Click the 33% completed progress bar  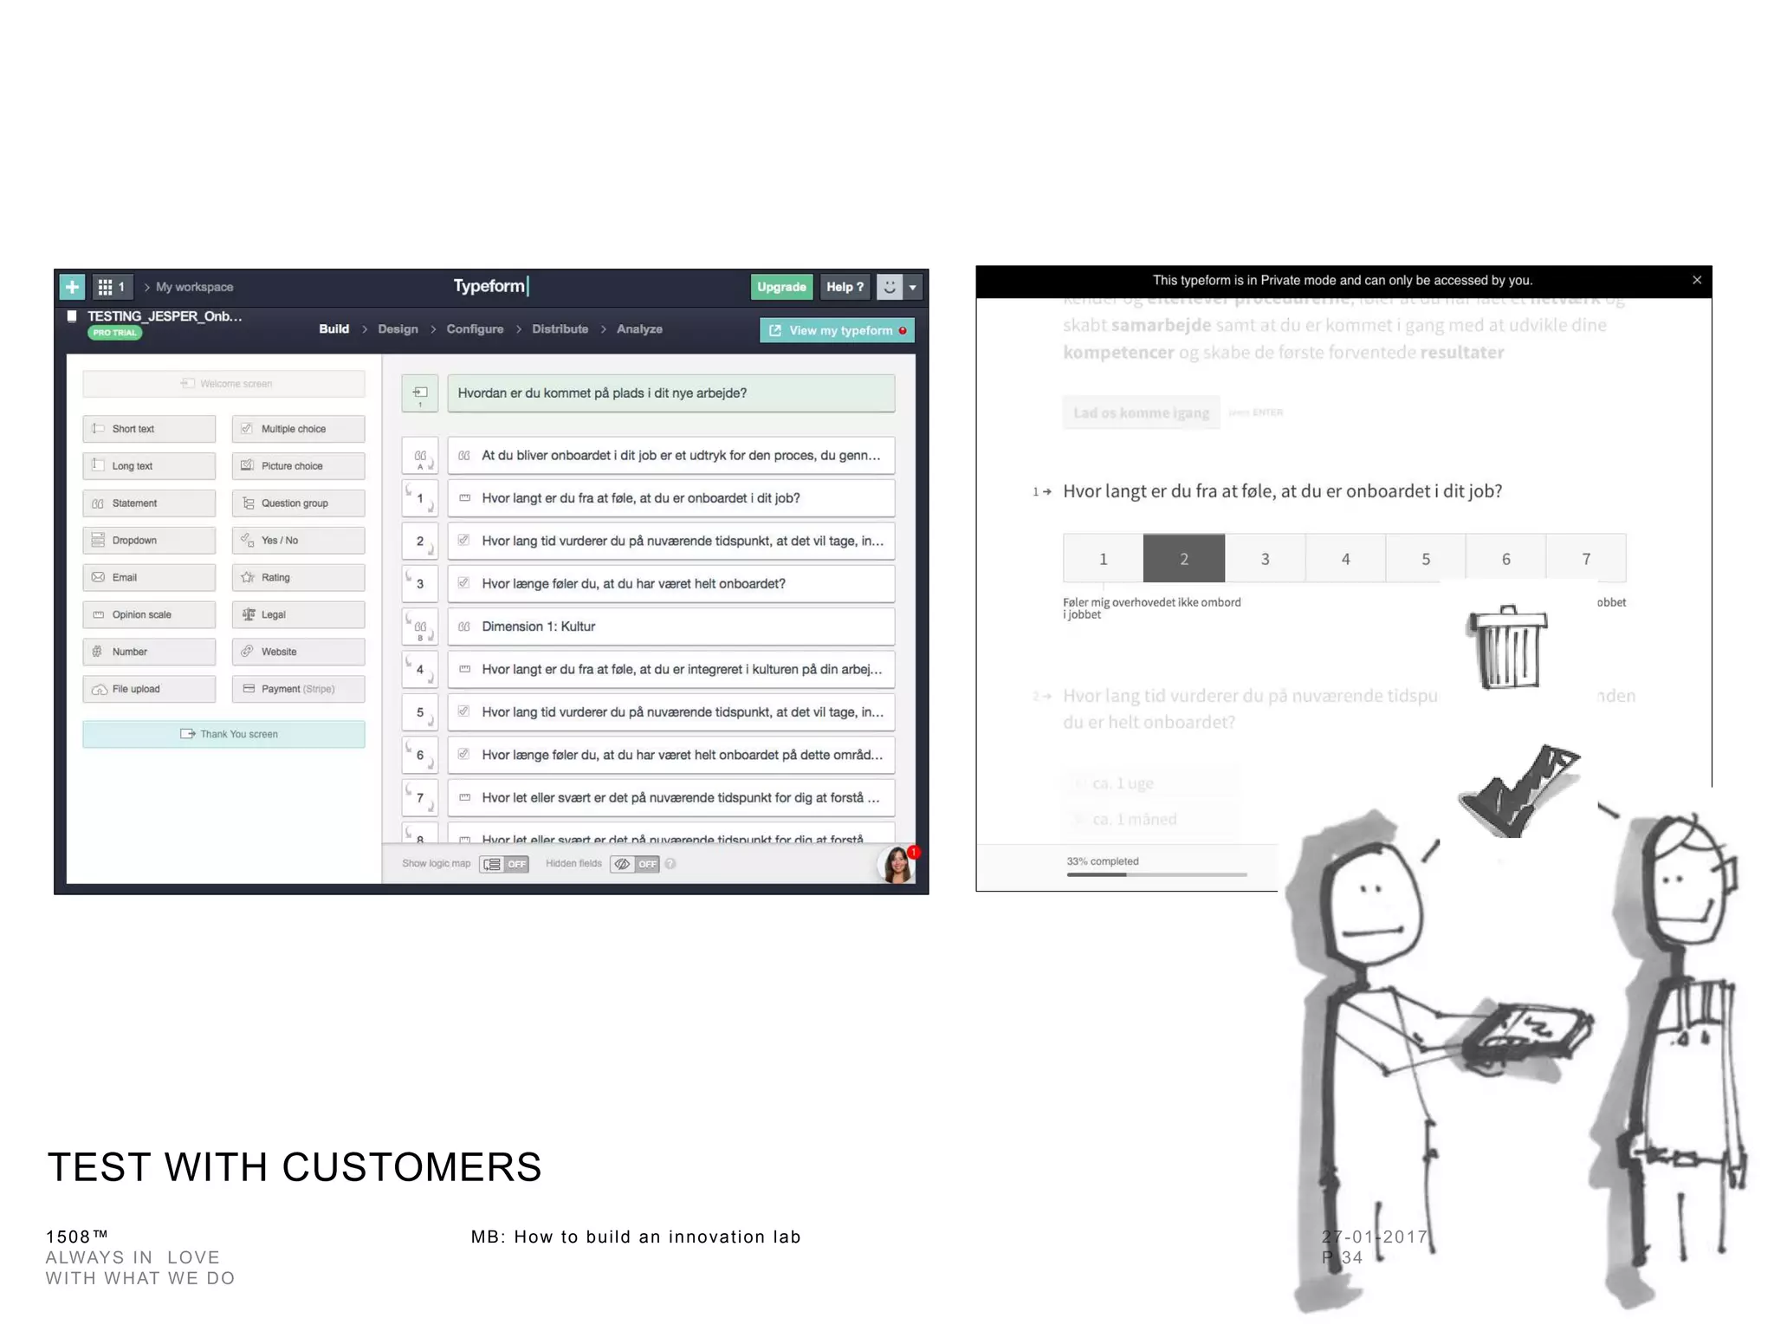(1156, 875)
